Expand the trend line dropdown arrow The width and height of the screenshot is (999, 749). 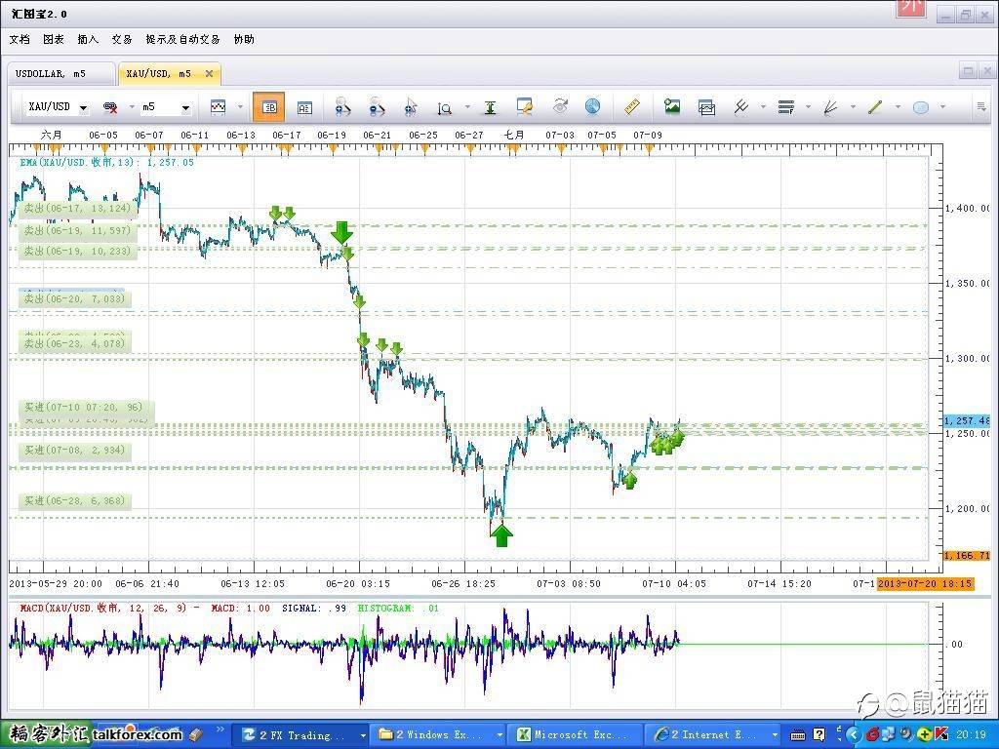898,107
